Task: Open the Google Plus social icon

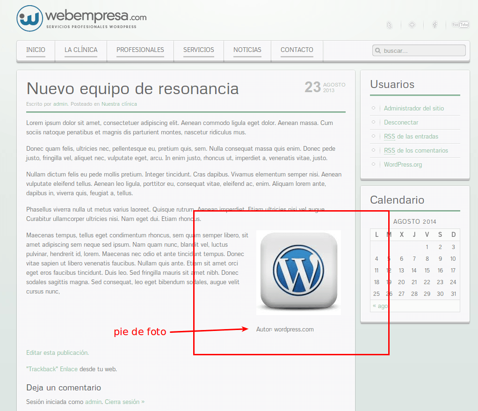Action: coord(412,25)
